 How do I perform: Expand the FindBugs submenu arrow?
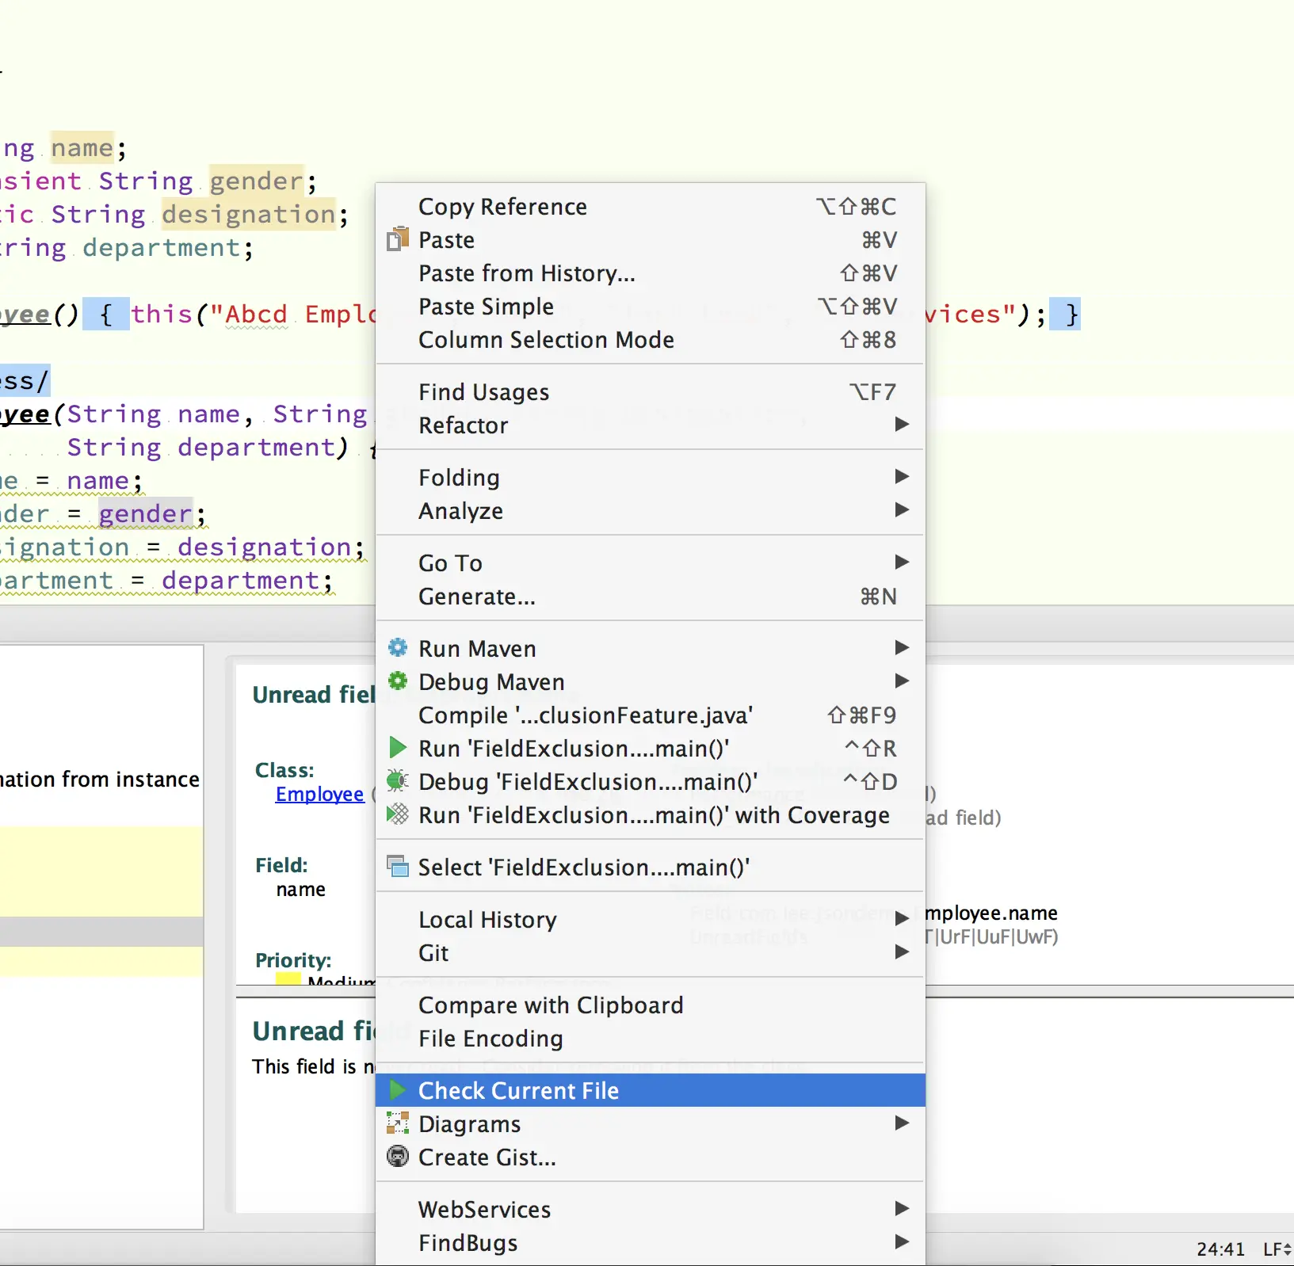point(901,1241)
